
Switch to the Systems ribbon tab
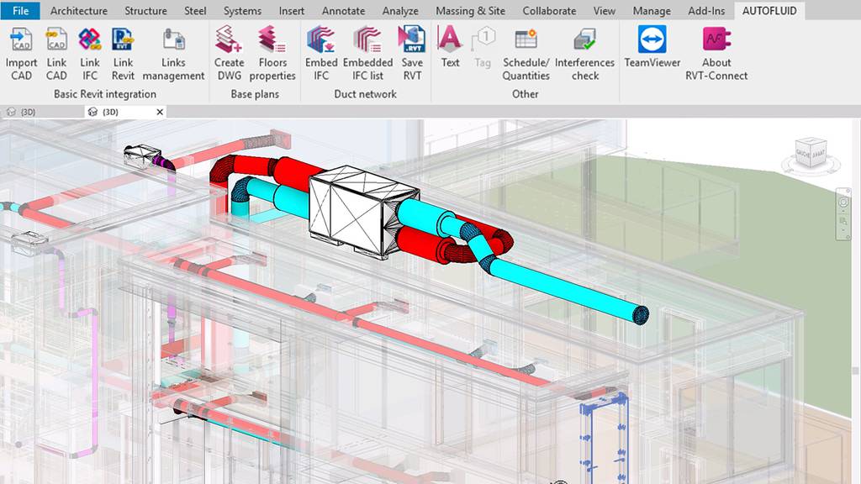[x=242, y=11]
